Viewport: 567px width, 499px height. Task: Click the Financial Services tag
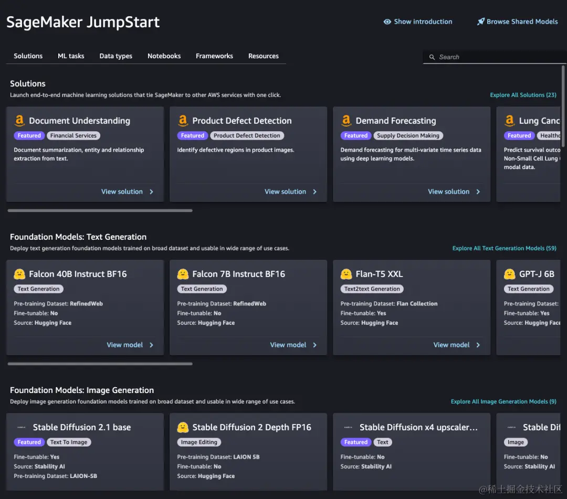tap(73, 135)
